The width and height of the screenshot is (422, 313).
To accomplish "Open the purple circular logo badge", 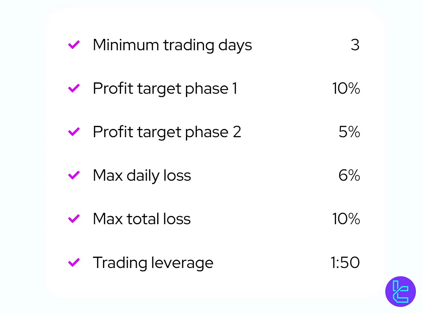I will 400,291.
